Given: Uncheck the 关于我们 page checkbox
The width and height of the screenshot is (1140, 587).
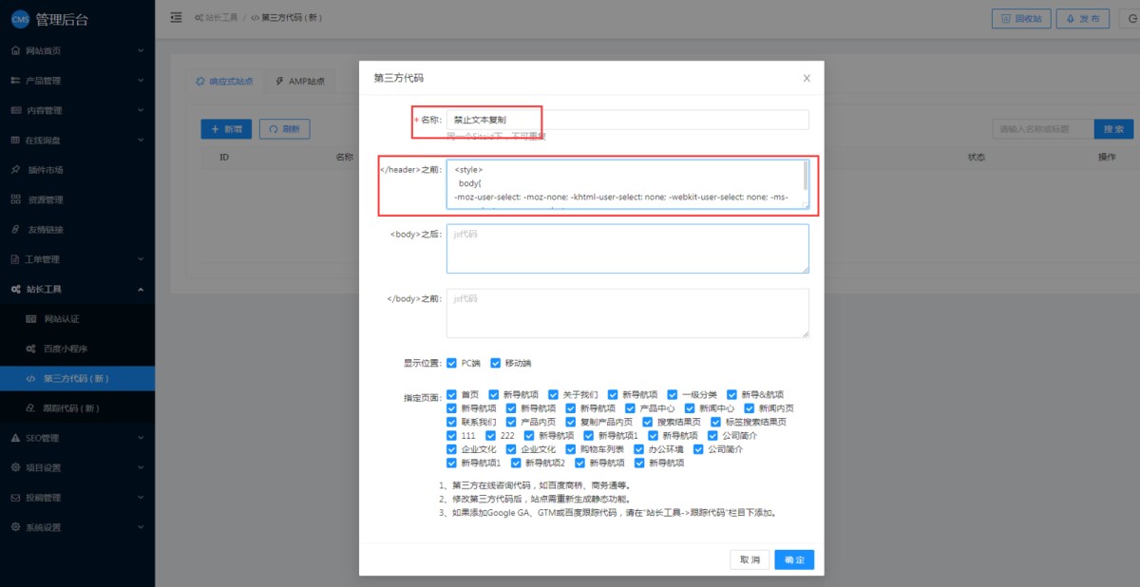Looking at the screenshot, I should point(553,394).
